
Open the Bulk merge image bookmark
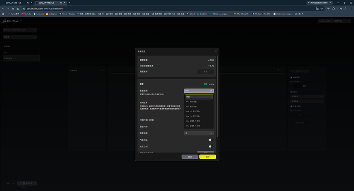(x=283, y=14)
